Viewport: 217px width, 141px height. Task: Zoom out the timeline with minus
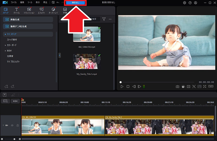click(2, 139)
